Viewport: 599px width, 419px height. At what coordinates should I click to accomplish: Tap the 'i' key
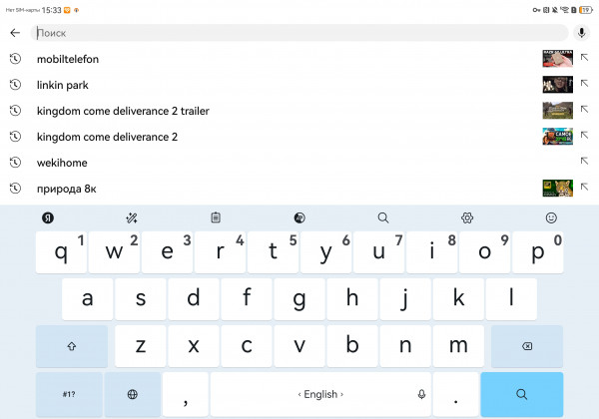point(432,251)
